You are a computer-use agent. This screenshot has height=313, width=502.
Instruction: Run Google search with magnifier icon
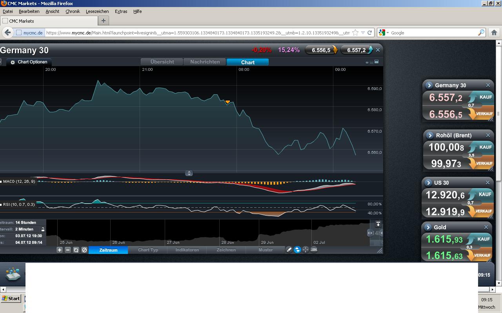(x=481, y=33)
